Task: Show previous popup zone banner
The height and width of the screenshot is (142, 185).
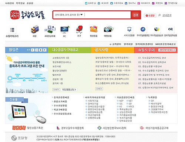Action: (33, 50)
